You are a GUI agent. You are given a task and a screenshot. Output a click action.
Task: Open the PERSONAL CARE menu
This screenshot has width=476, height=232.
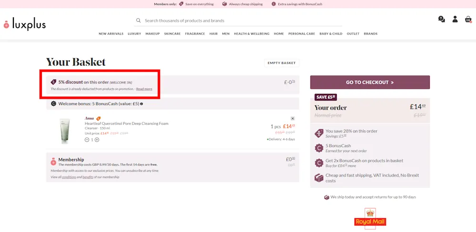(x=302, y=34)
